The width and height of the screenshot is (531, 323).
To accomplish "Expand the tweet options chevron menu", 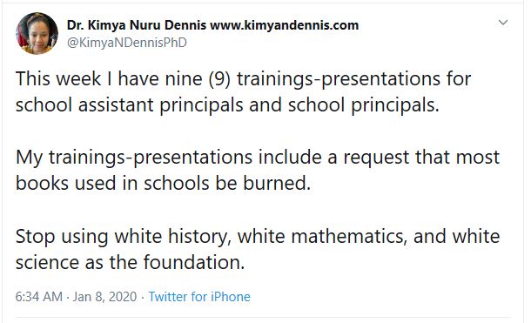I will pyautogui.click(x=503, y=23).
